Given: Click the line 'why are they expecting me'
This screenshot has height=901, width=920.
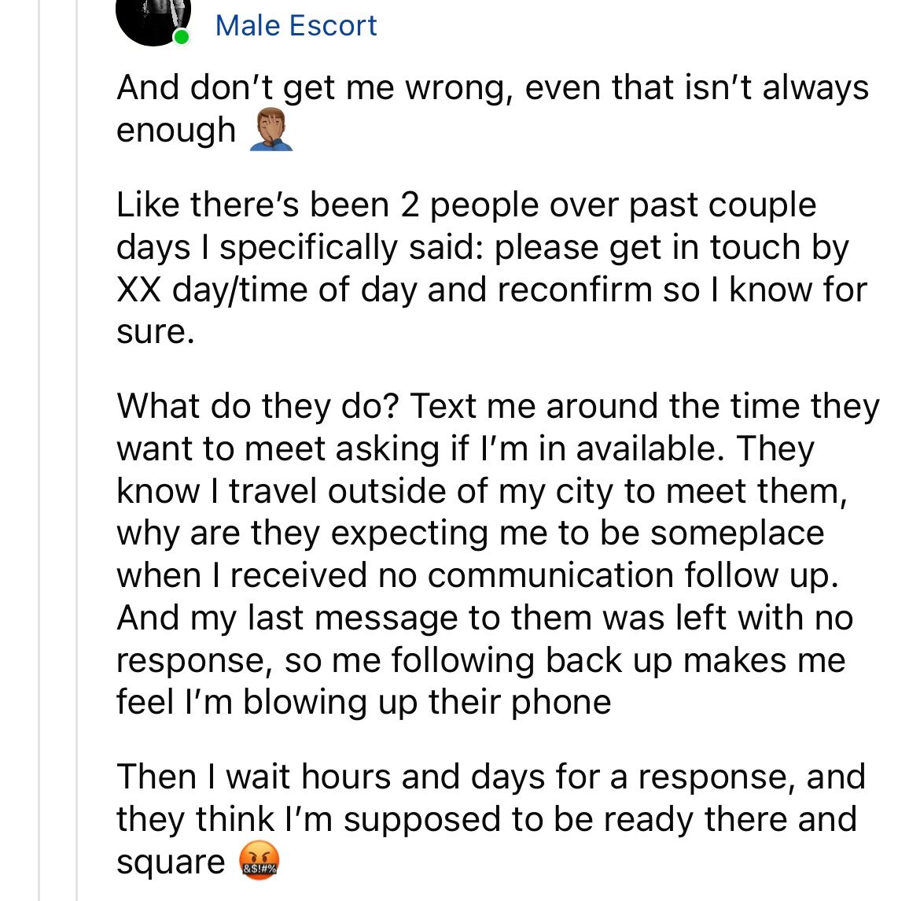Looking at the screenshot, I should (470, 534).
